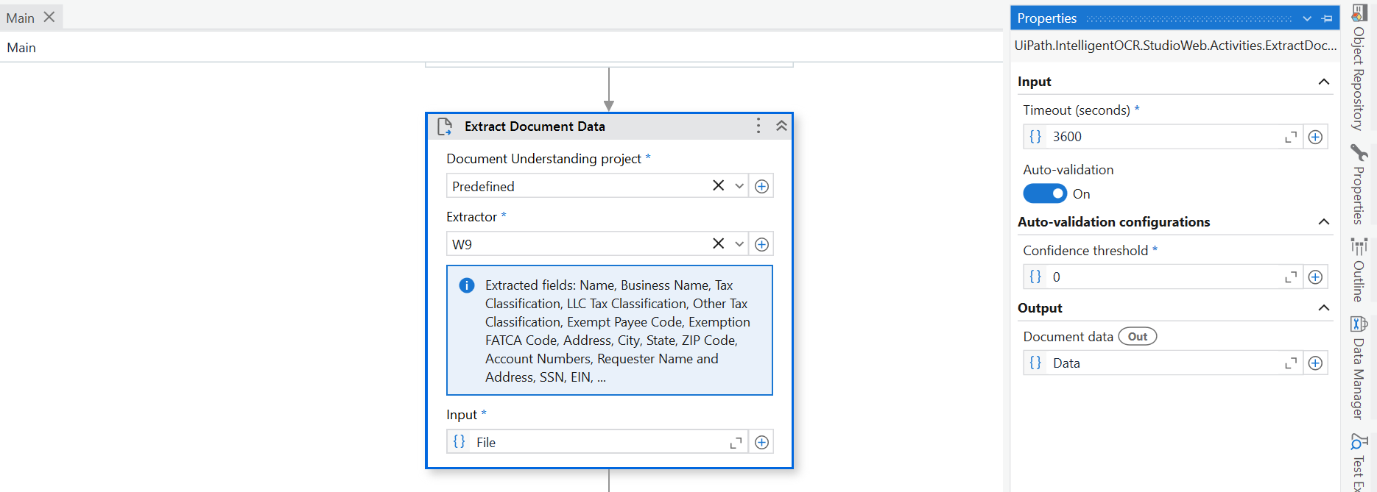Image resolution: width=1377 pixels, height=492 pixels.
Task: Close the Main workflow tab
Action: [x=49, y=17]
